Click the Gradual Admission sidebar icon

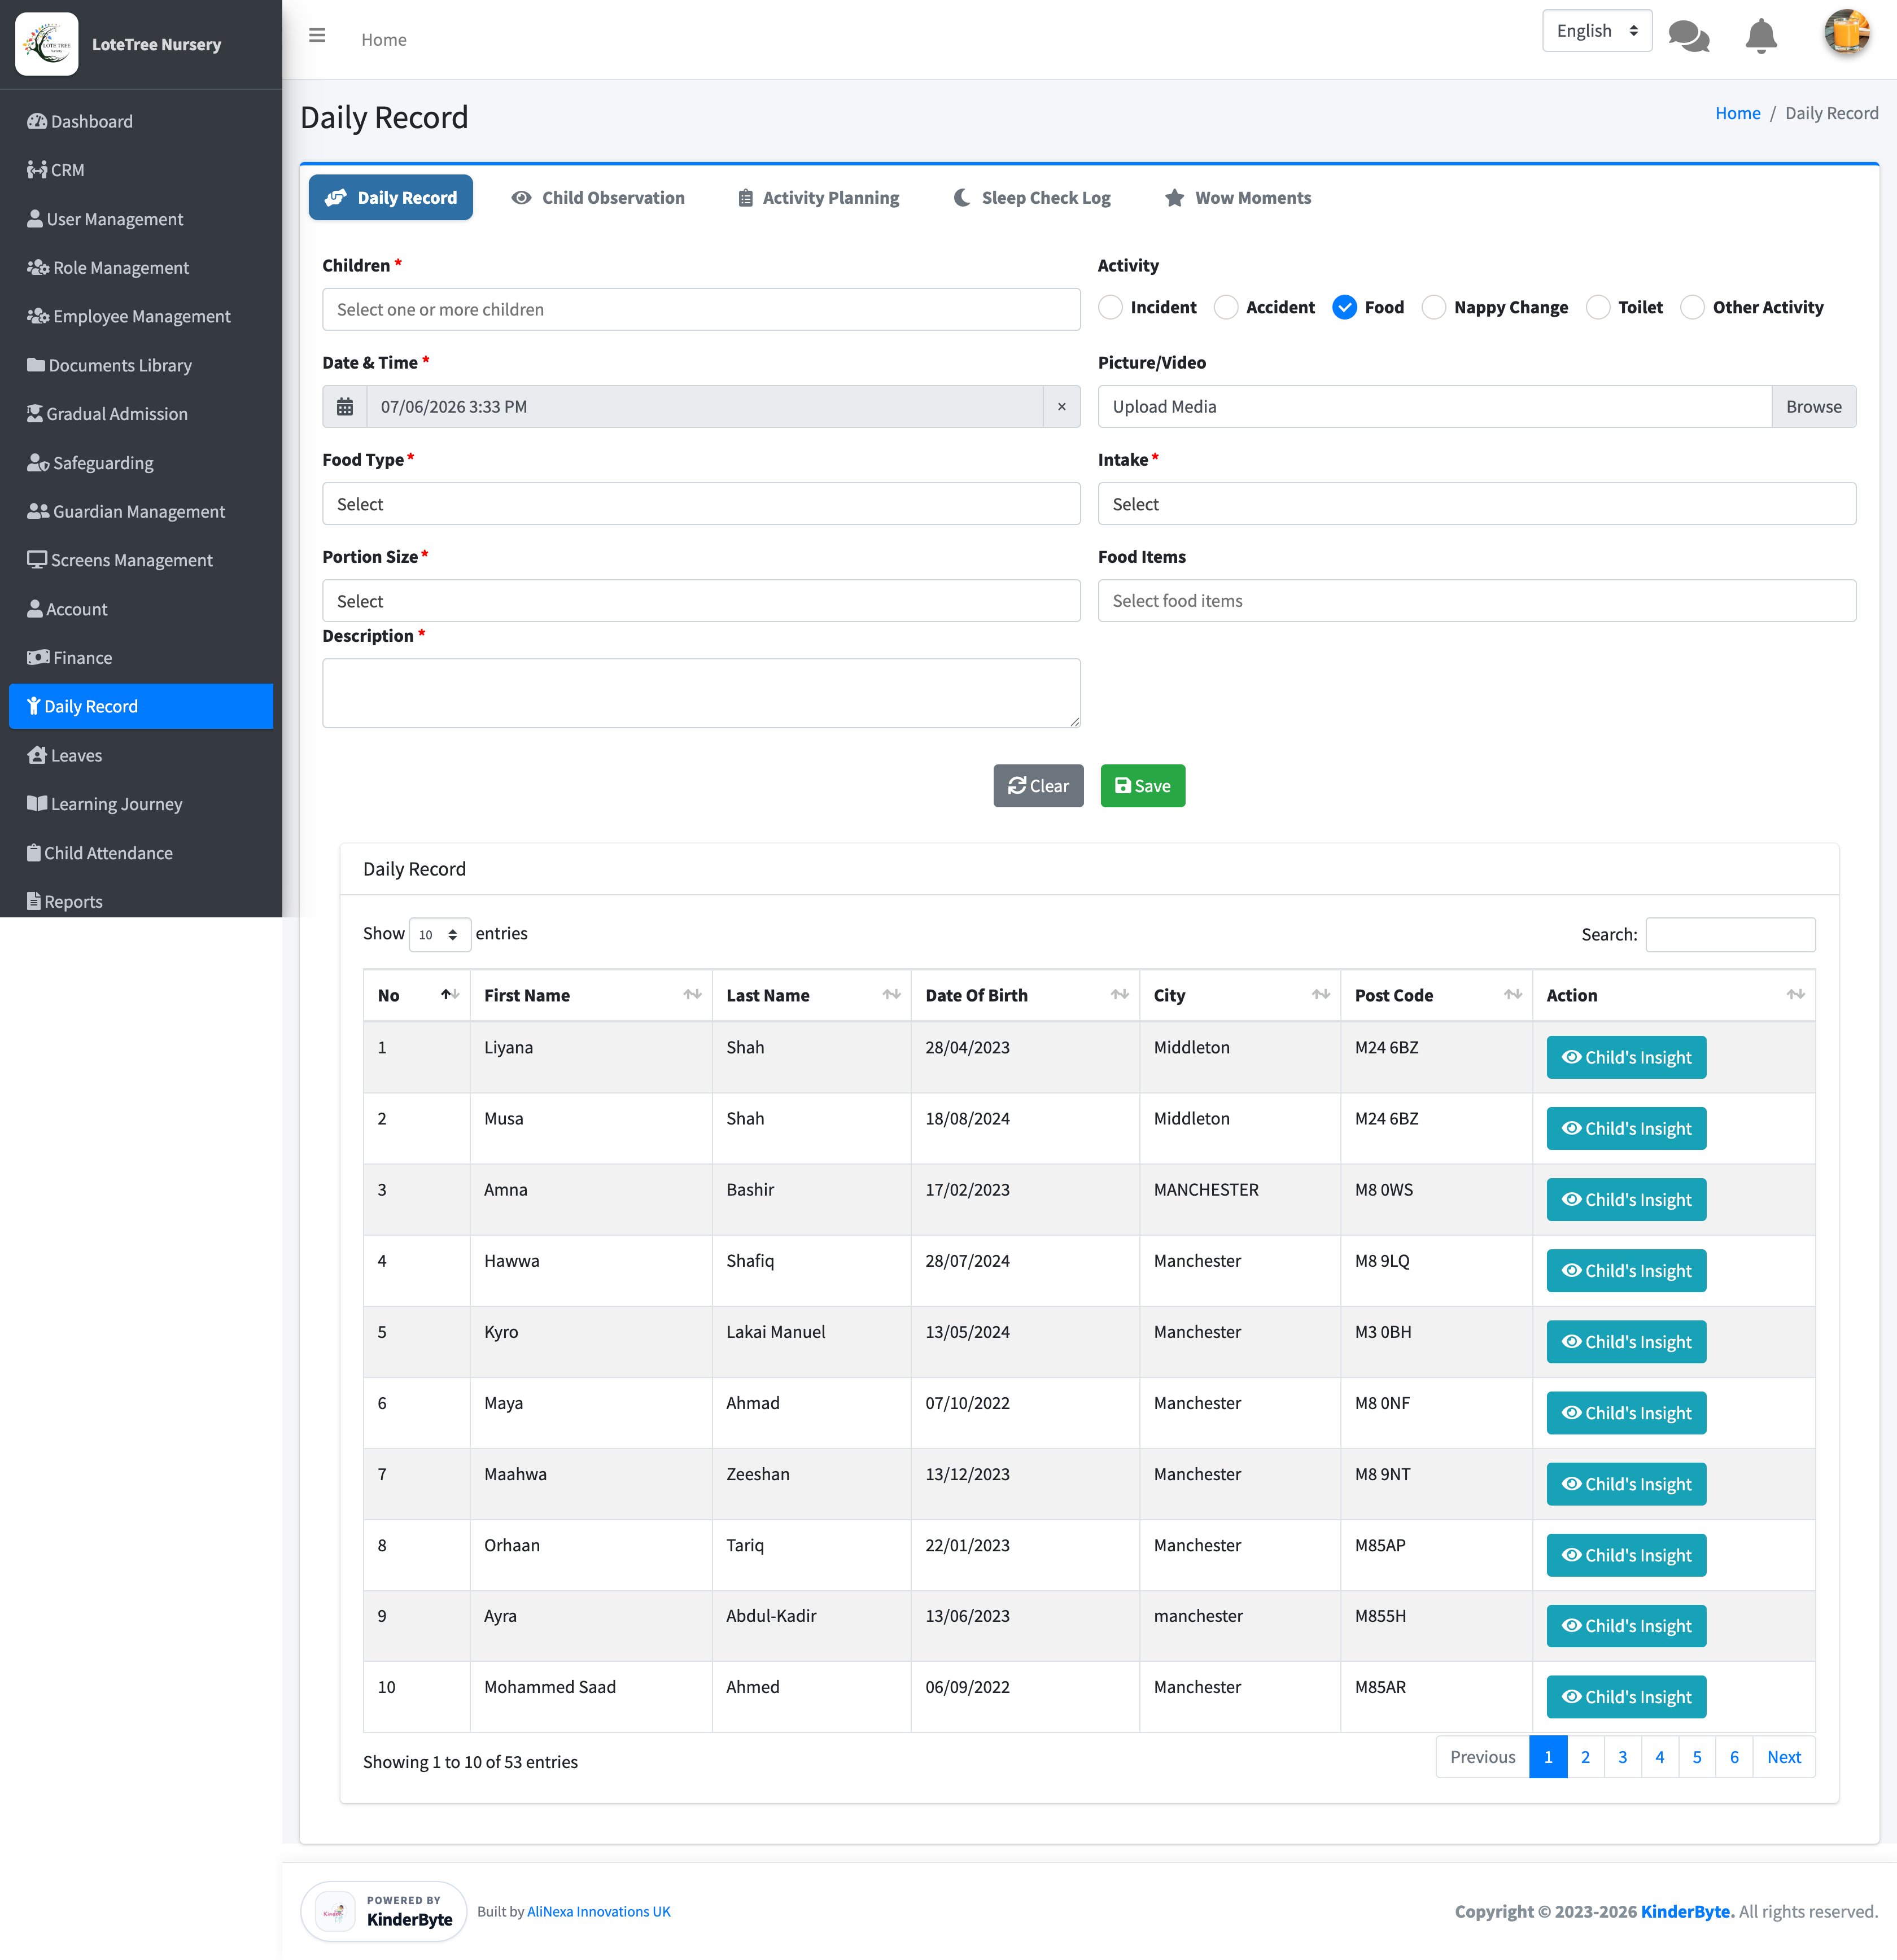point(35,413)
